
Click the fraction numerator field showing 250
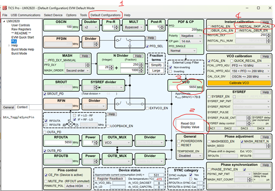130,65
